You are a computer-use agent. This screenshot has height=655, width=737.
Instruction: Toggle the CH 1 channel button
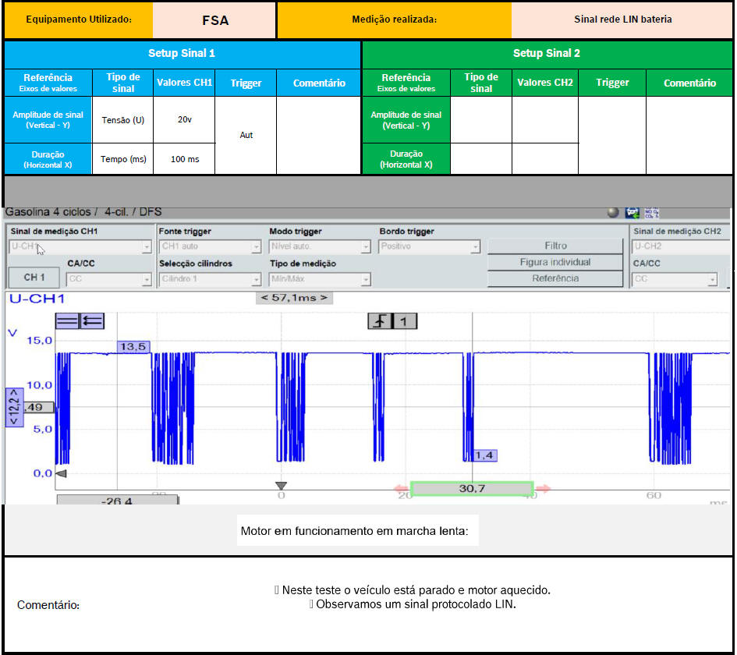click(34, 278)
